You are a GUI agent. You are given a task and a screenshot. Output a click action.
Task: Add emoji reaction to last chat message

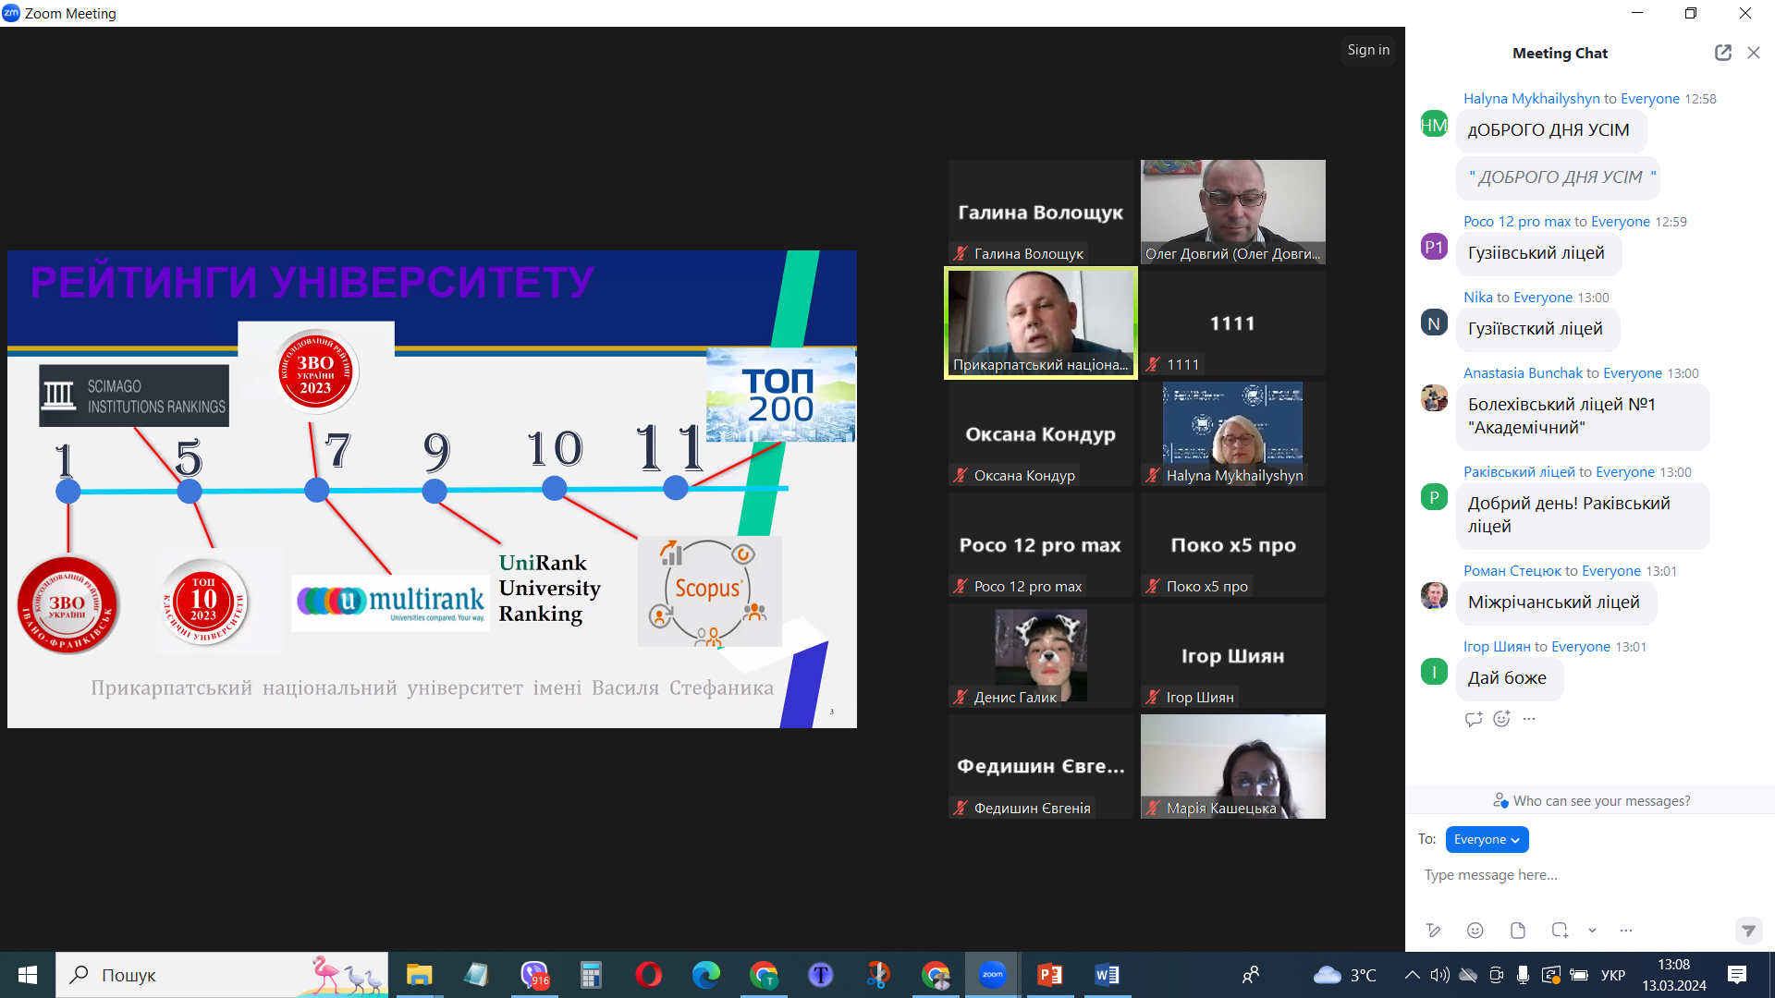(x=1501, y=719)
